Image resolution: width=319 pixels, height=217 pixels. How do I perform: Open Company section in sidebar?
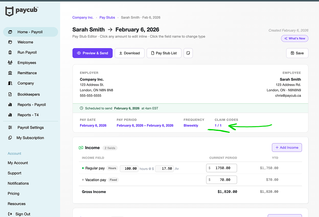point(26,83)
